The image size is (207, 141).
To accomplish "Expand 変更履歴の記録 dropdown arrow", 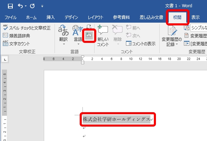I will coord(177,44).
